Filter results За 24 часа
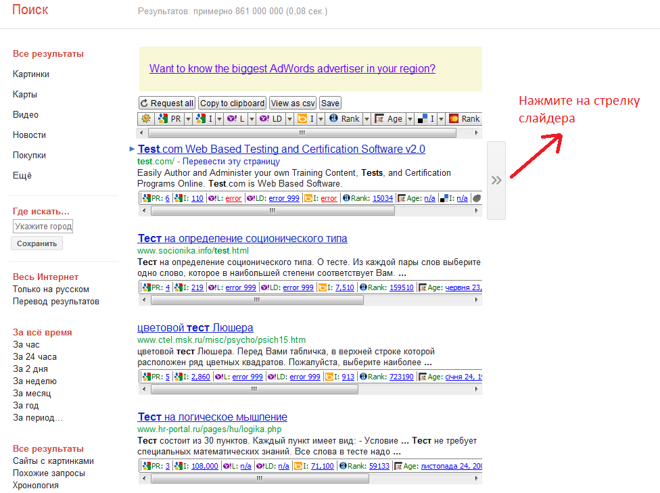Screen dimensions: 660x493 (x=34, y=356)
